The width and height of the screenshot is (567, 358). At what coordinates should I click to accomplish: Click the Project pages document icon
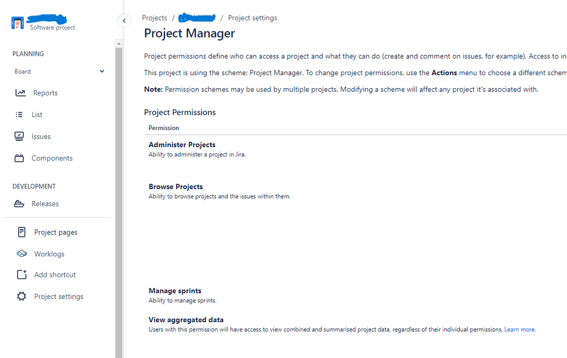coord(22,232)
